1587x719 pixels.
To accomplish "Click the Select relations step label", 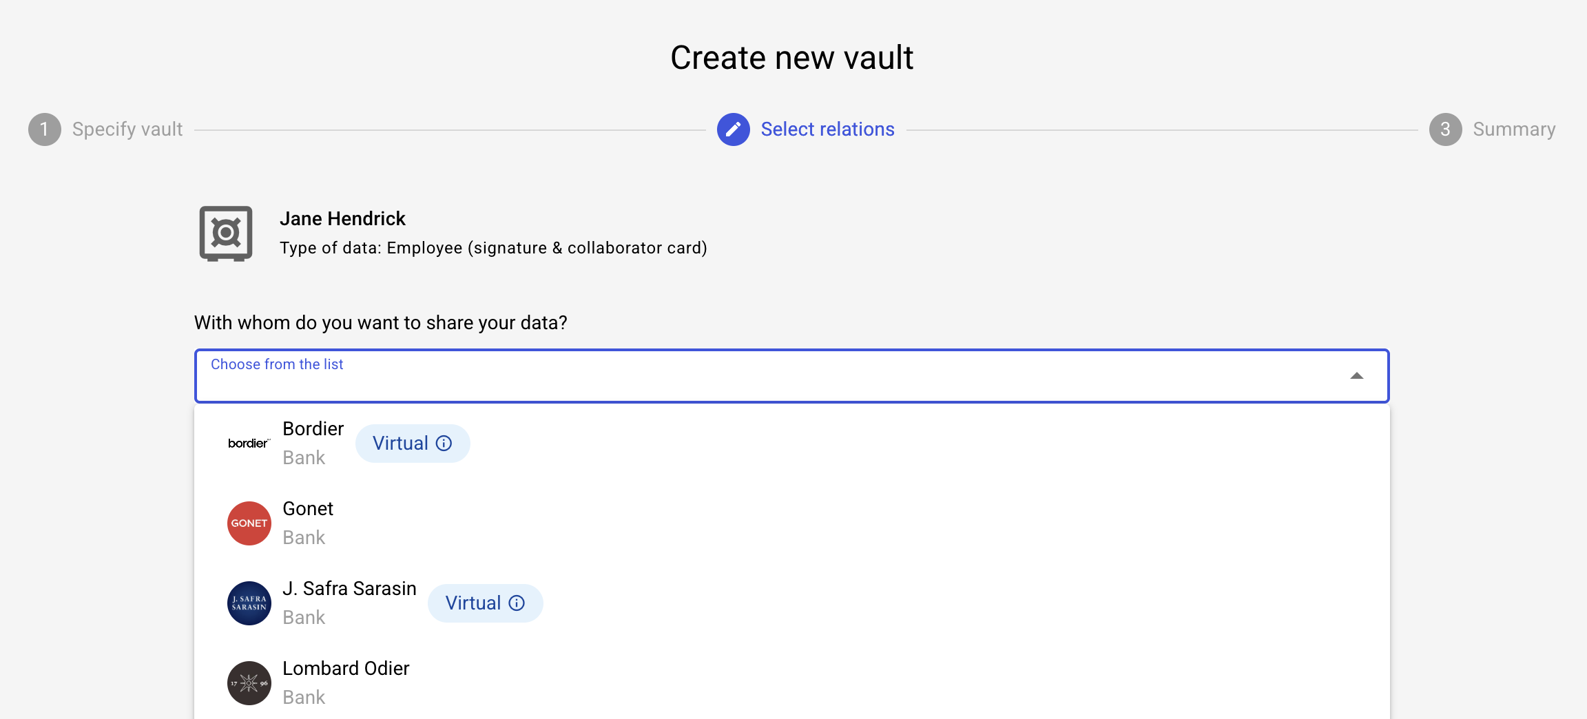I will click(x=827, y=129).
